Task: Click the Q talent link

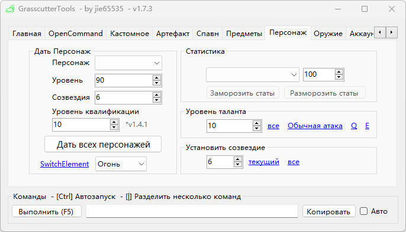Action: pos(354,126)
